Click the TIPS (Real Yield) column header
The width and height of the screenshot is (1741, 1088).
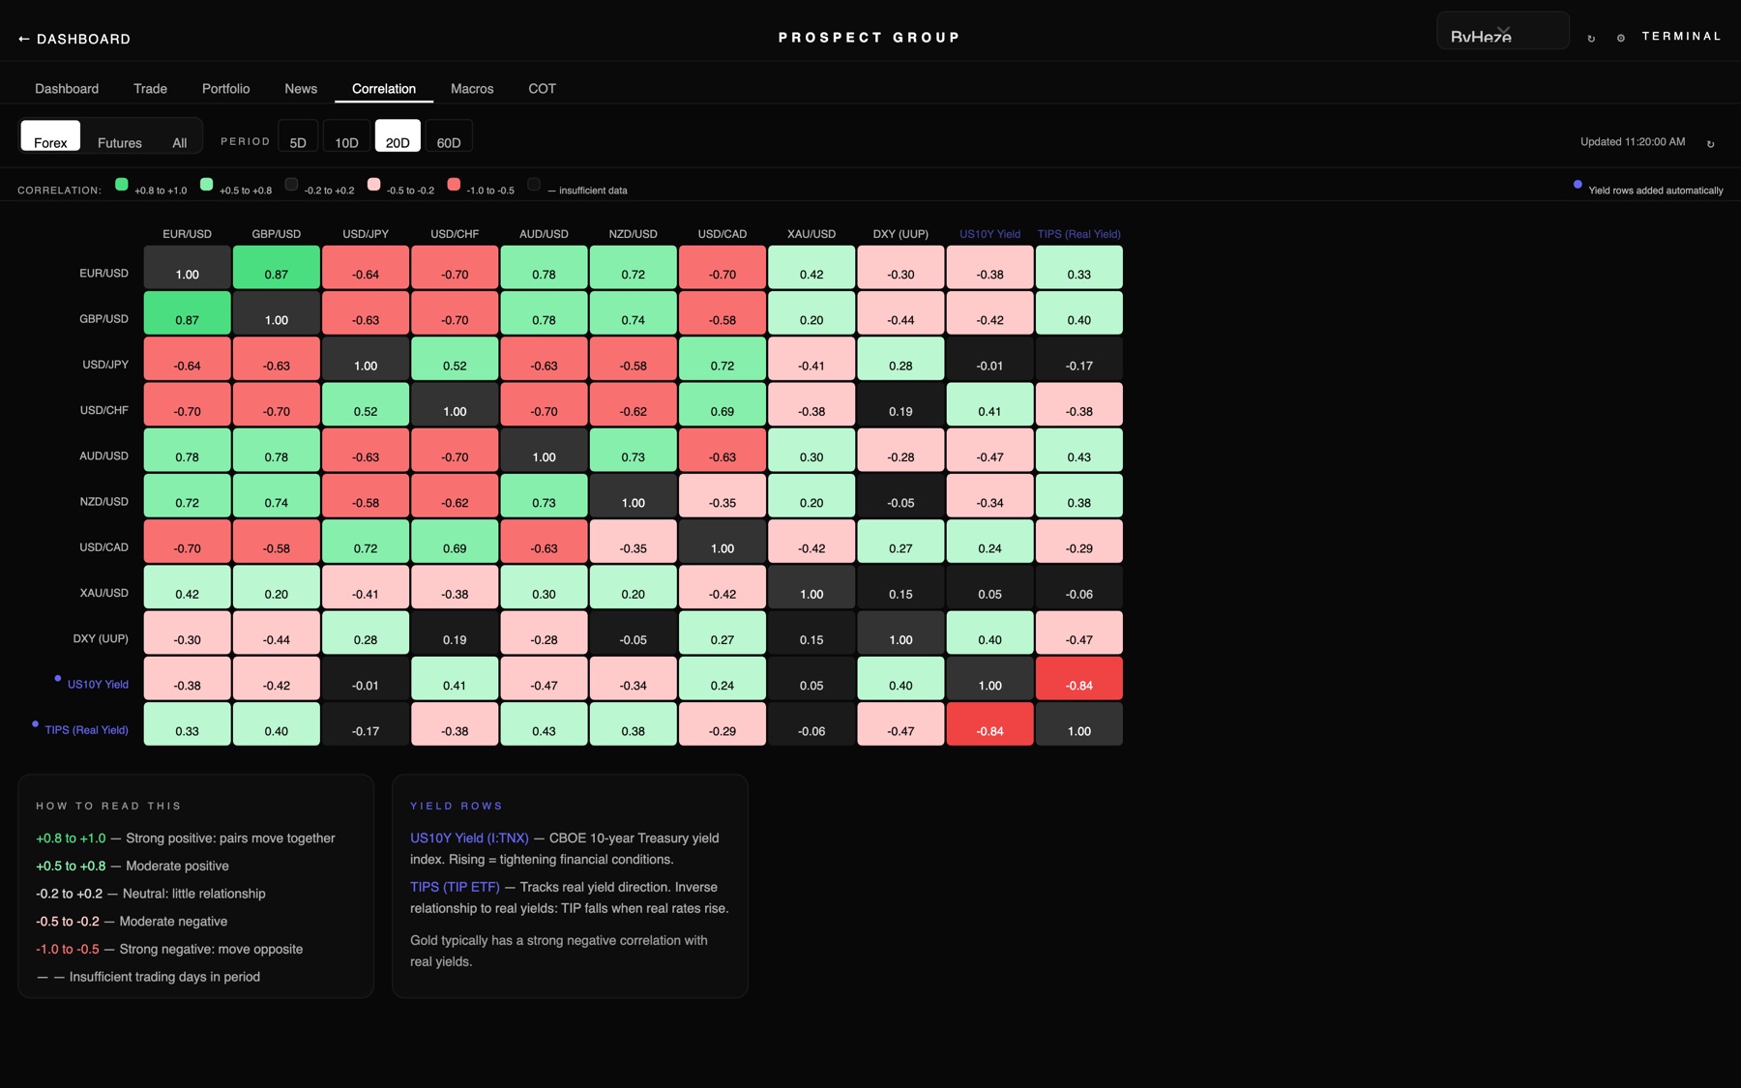(x=1078, y=234)
